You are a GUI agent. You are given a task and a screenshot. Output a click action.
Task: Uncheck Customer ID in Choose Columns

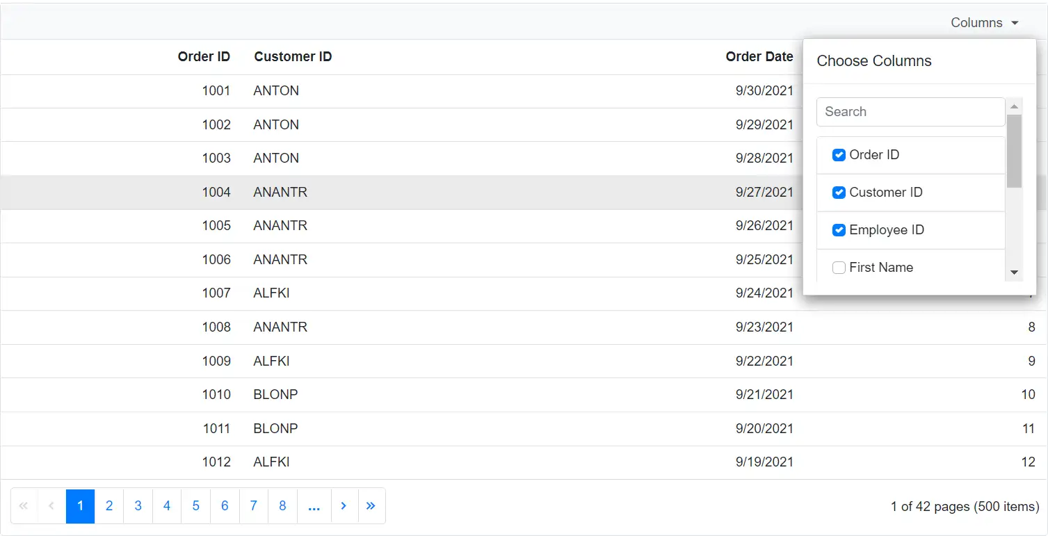[x=839, y=193]
